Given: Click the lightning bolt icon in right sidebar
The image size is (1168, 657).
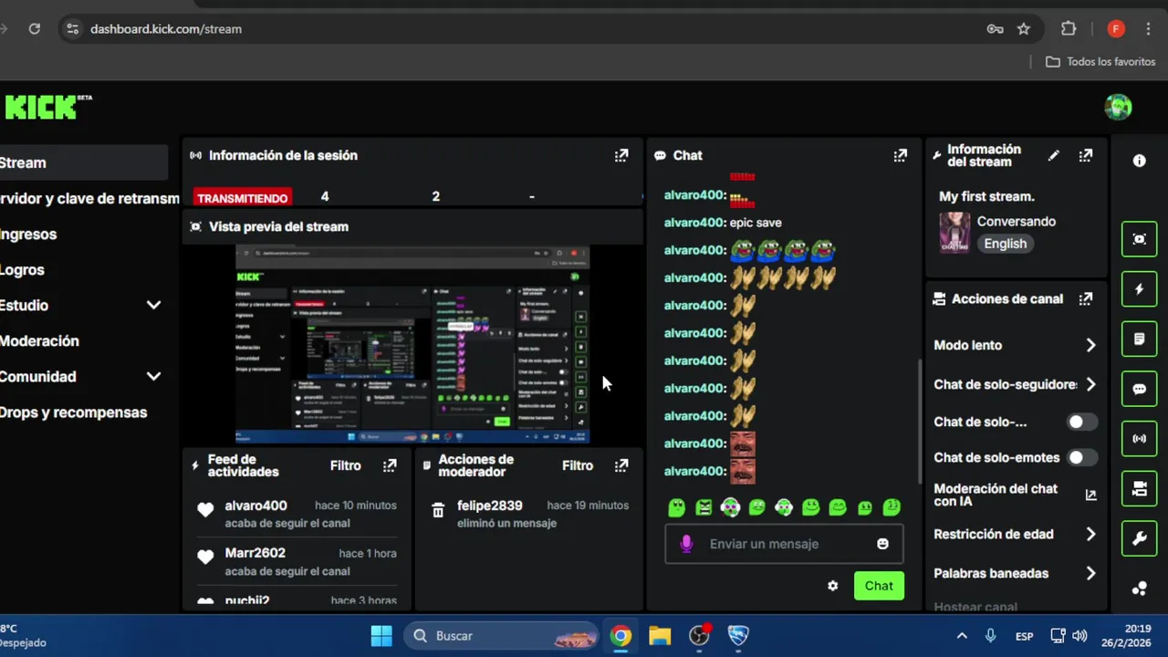Looking at the screenshot, I should click(1139, 289).
